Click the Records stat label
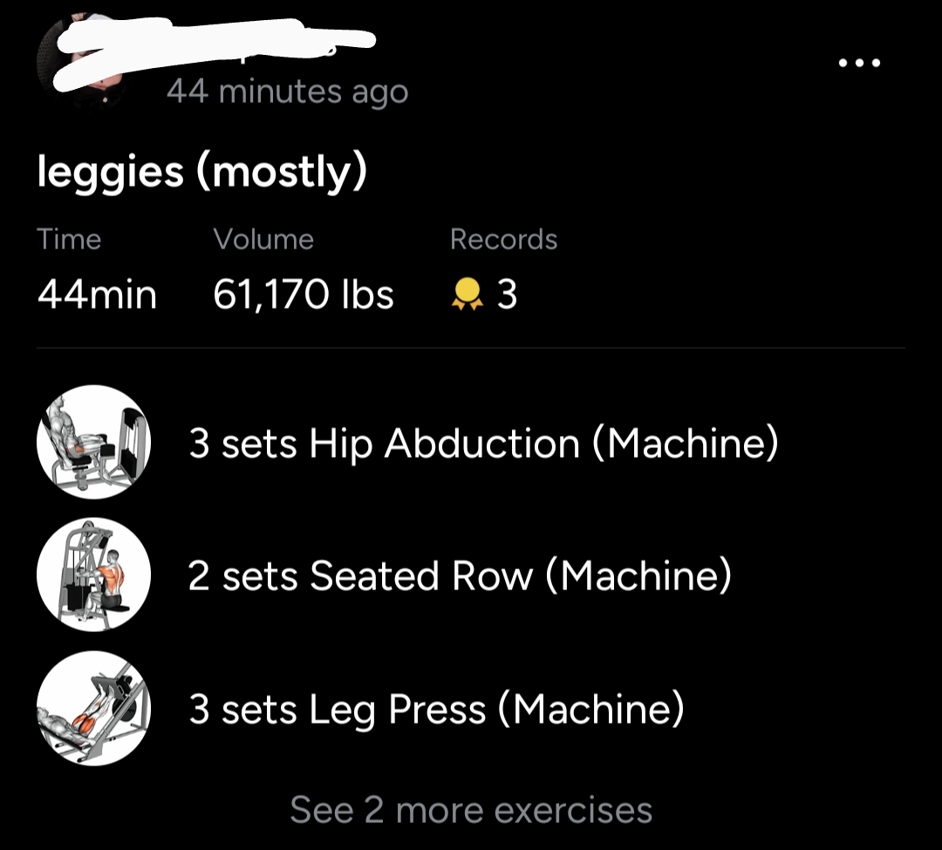Viewport: 942px width, 850px height. 503,239
